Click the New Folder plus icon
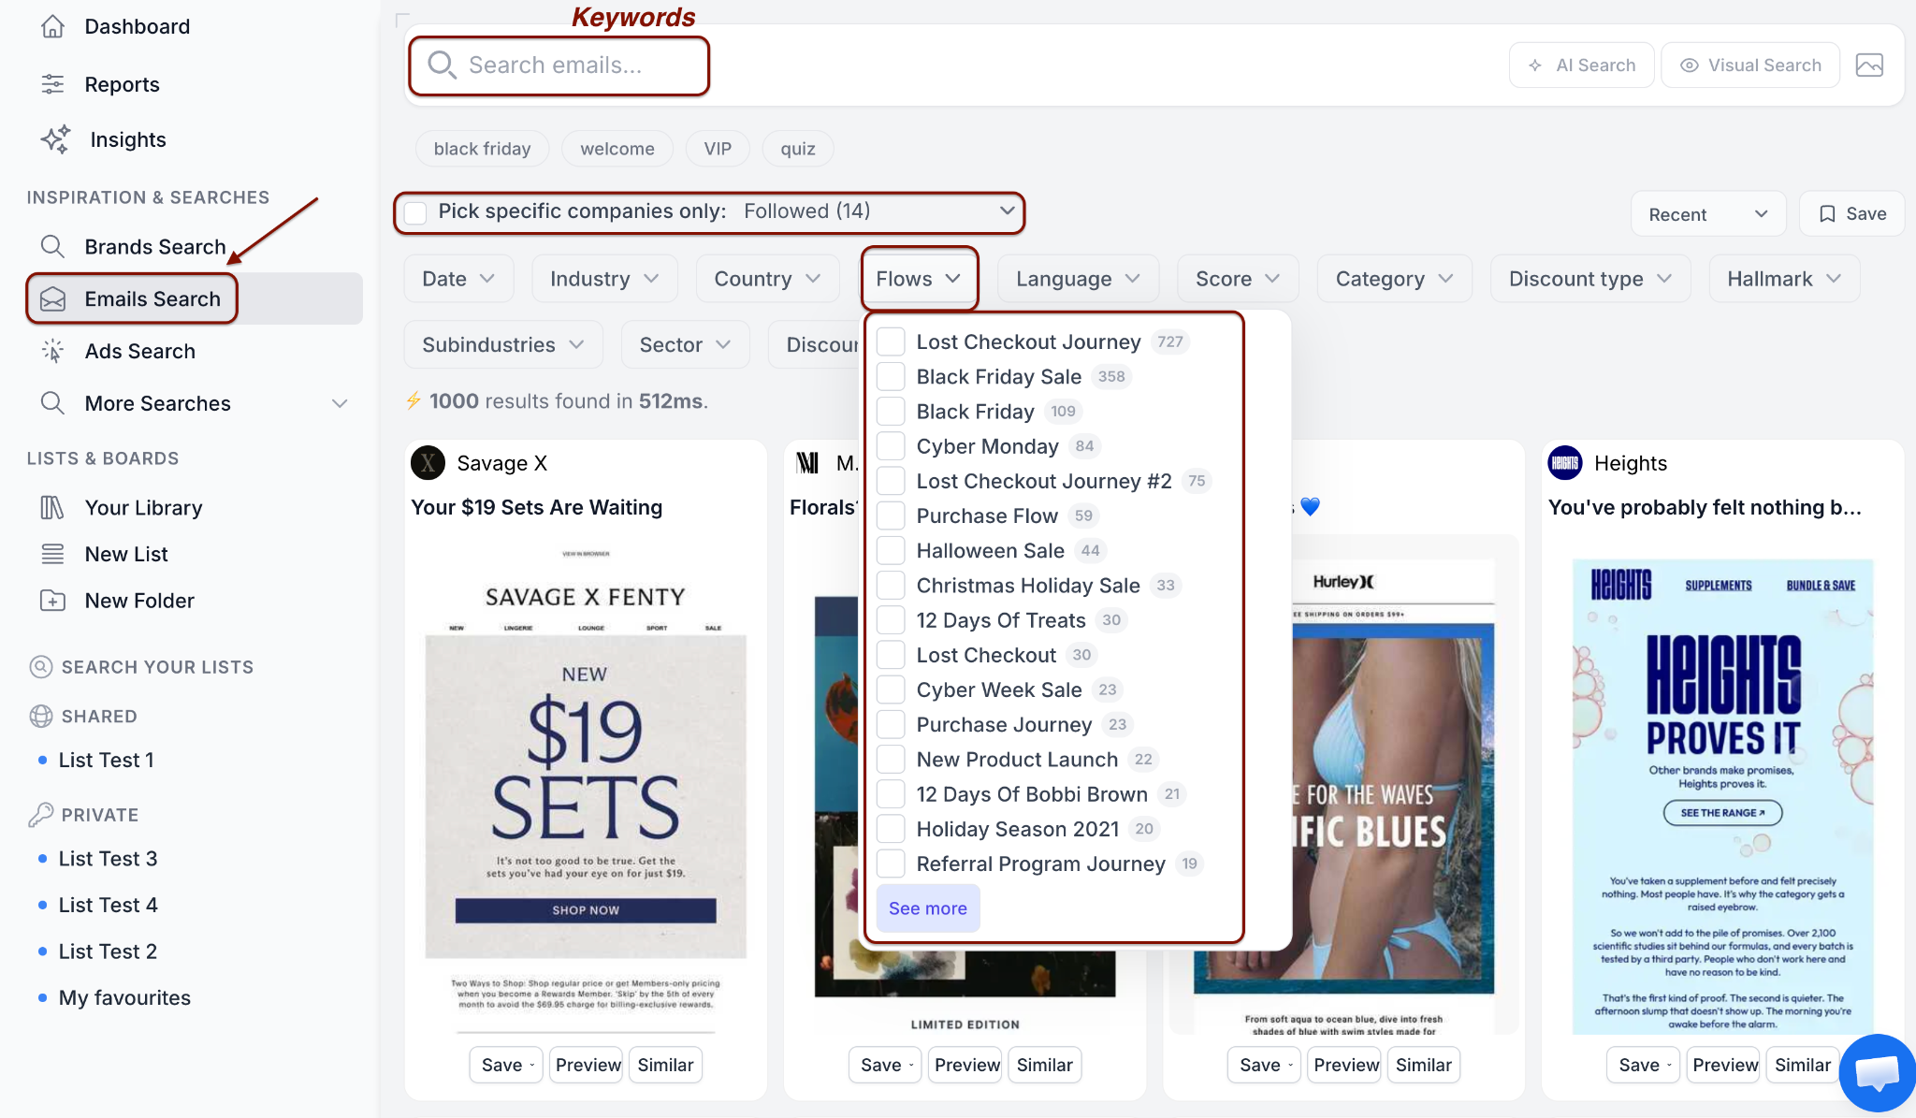This screenshot has width=1916, height=1118. click(52, 601)
